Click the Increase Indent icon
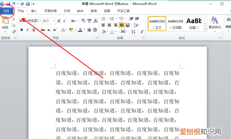 point(137,19)
